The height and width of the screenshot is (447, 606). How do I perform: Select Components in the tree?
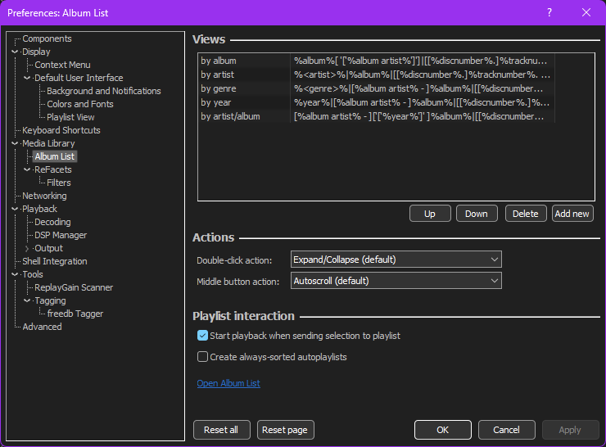pyautogui.click(x=47, y=38)
